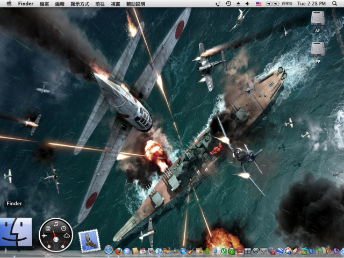Open the Apple menu
Image resolution: width=344 pixels, height=258 pixels.
(9, 4)
